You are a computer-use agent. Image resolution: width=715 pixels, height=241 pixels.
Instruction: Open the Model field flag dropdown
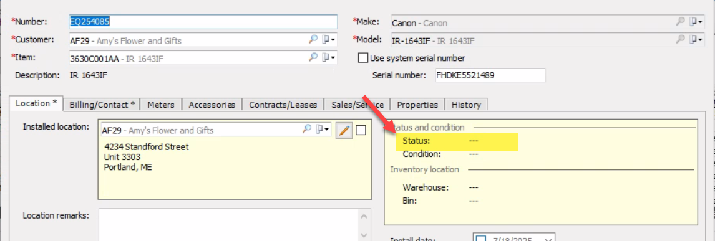[696, 40]
